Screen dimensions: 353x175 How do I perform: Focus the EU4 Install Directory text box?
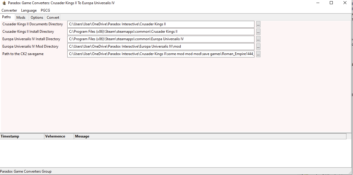[x=161, y=39]
